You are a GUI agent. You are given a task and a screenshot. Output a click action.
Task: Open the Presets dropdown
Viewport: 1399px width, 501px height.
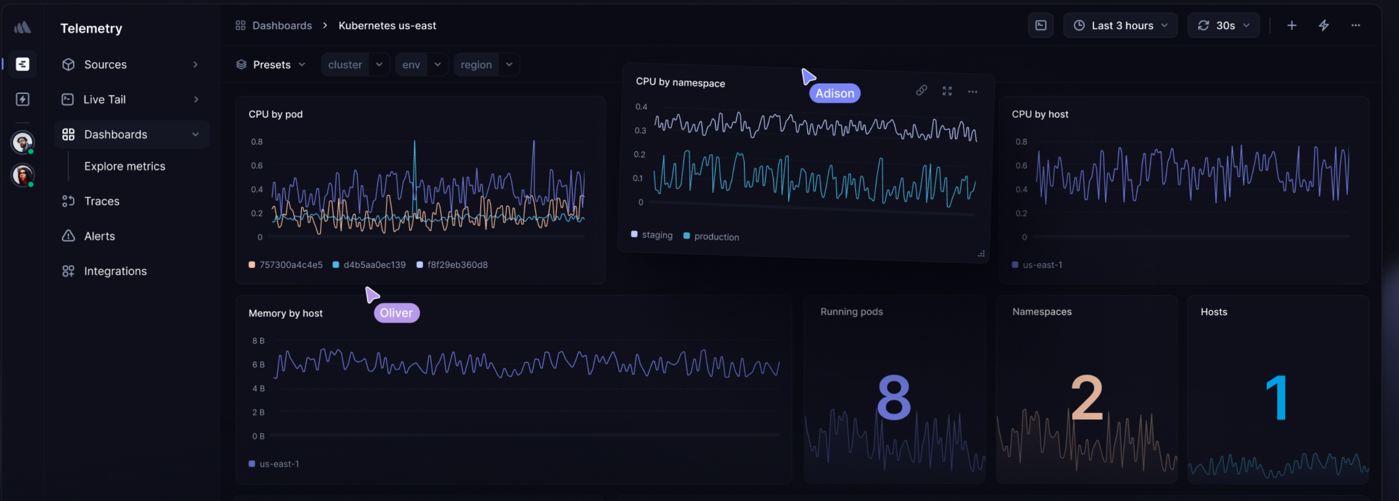(271, 65)
